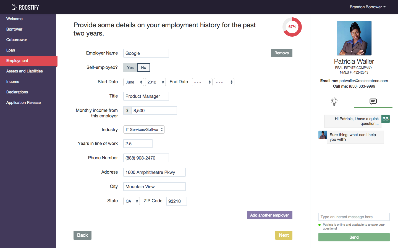
Task: Toggle self-employed to Yes
Action: (x=130, y=67)
